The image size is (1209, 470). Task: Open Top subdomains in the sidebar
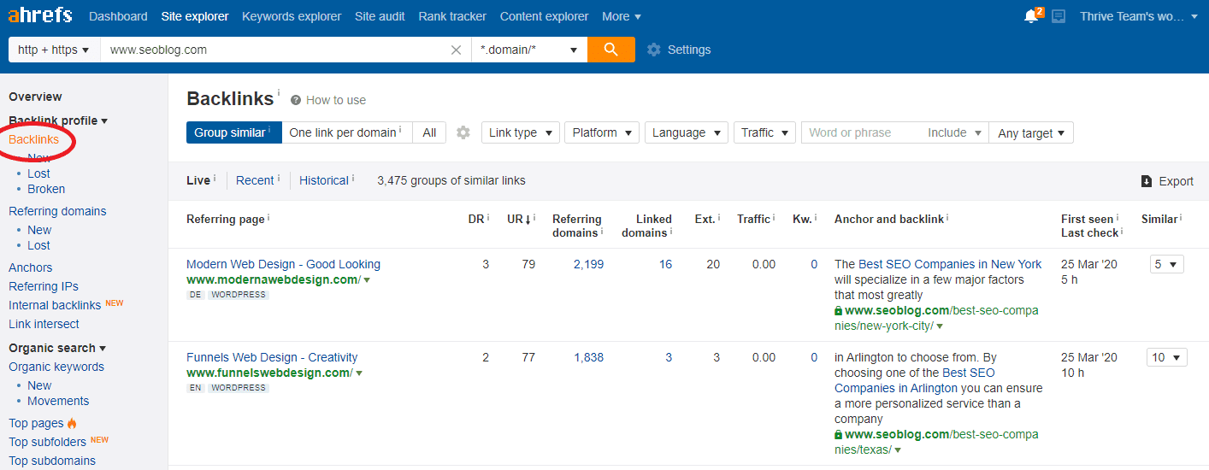[x=52, y=461]
